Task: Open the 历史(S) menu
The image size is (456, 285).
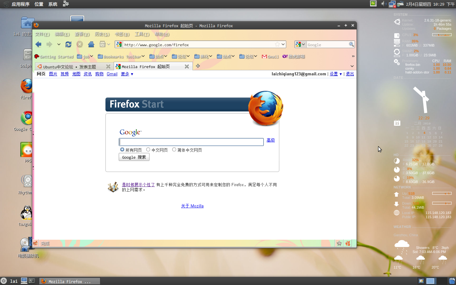Action: tap(102, 34)
